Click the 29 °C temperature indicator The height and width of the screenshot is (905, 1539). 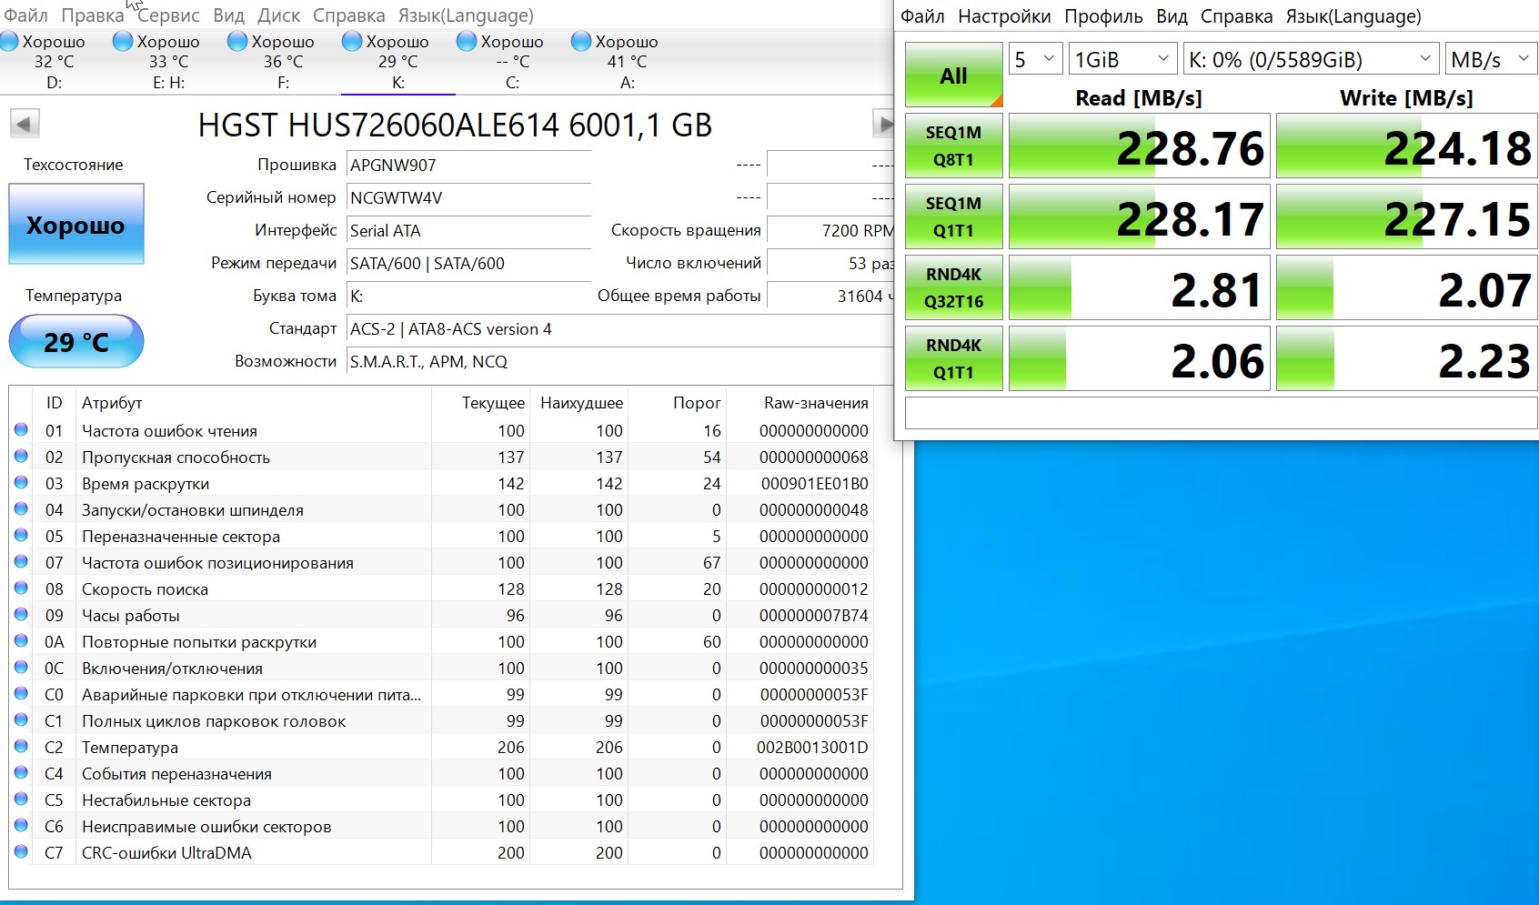(x=76, y=342)
